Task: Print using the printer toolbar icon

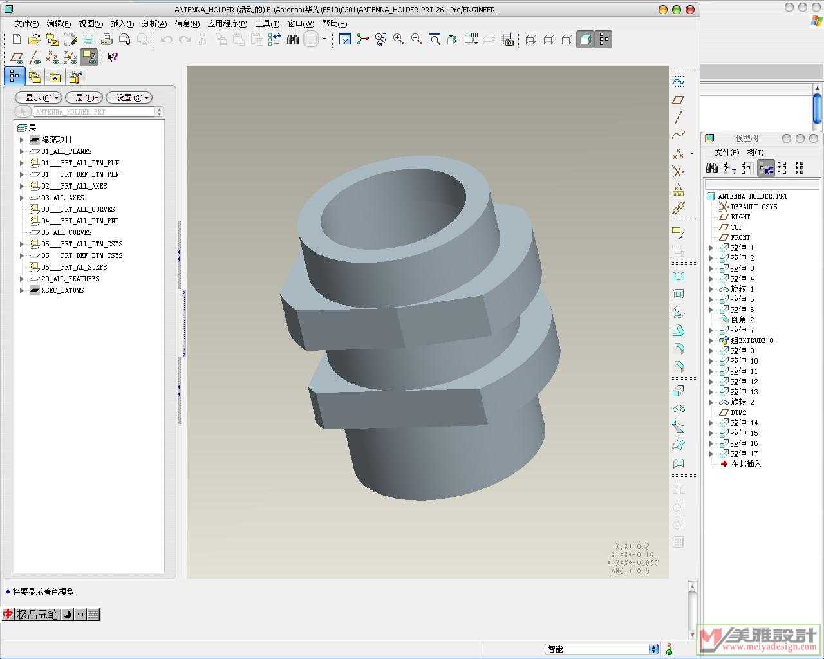Action: (107, 40)
